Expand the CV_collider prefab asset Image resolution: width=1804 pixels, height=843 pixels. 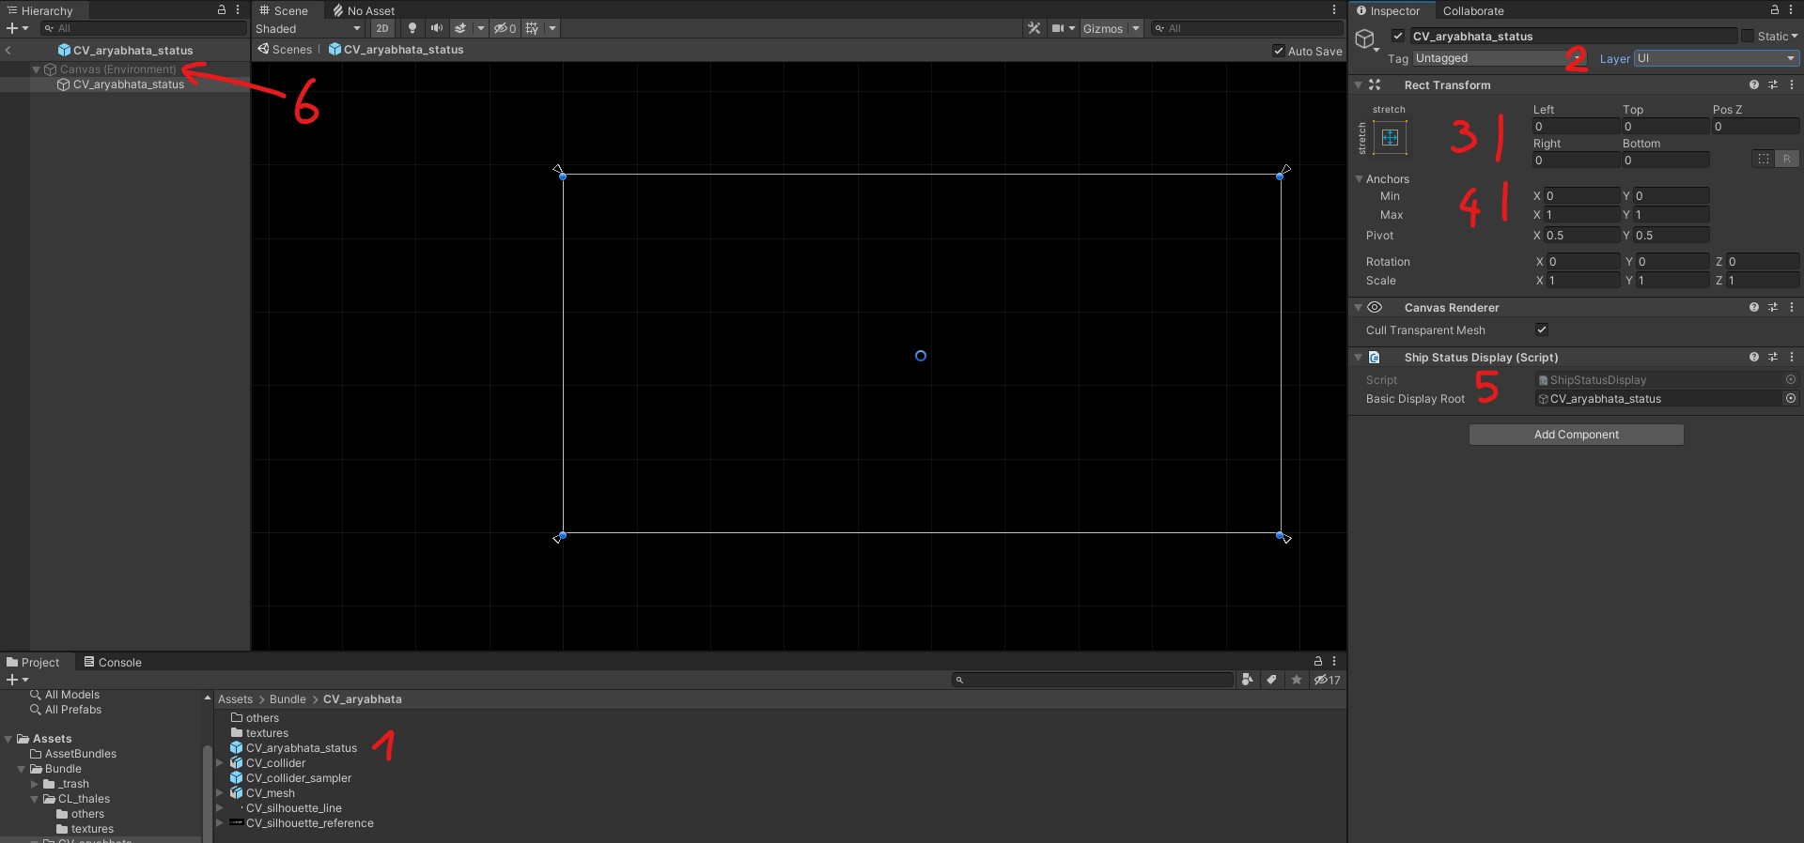click(220, 763)
